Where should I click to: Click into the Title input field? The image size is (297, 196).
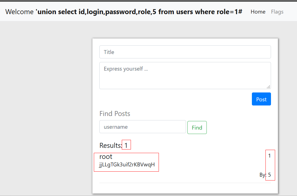(185, 52)
